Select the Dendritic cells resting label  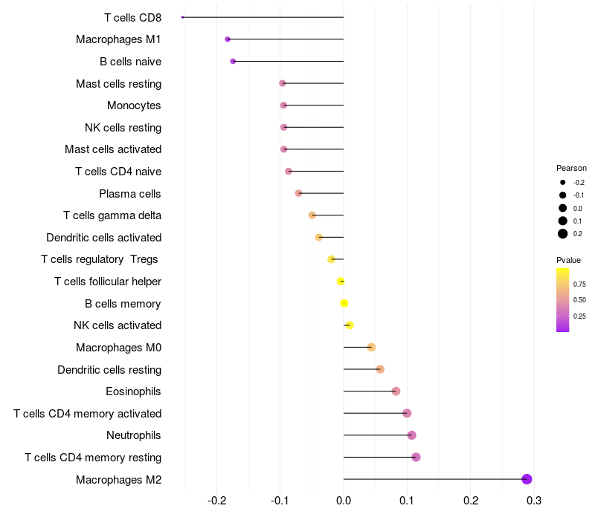(109, 369)
